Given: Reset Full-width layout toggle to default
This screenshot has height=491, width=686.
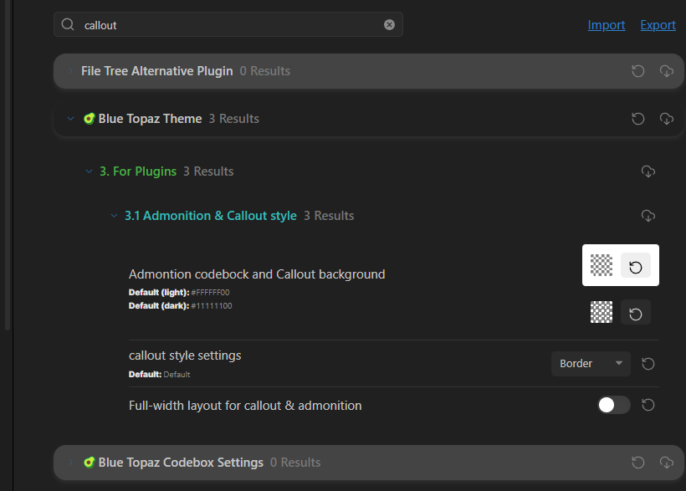Looking at the screenshot, I should pyautogui.click(x=648, y=406).
